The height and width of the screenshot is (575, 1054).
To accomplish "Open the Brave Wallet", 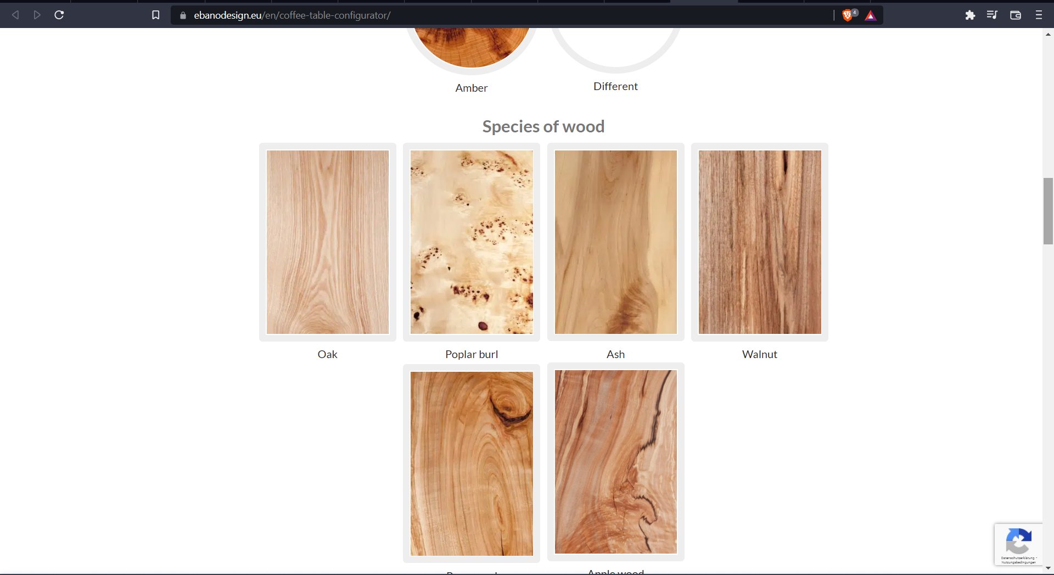I will [x=1015, y=15].
